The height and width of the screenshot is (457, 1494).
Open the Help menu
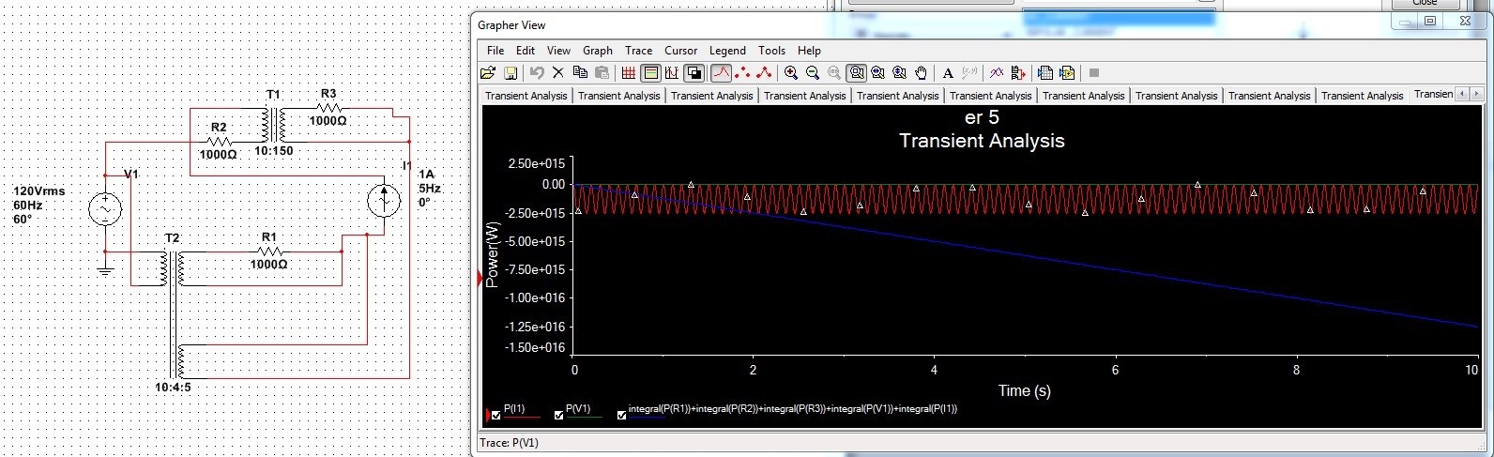tap(809, 51)
